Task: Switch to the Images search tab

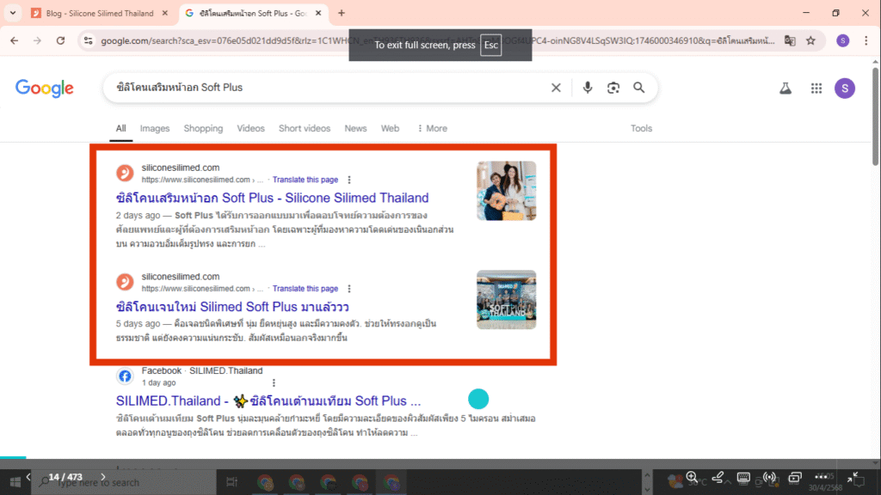Action: (x=155, y=128)
